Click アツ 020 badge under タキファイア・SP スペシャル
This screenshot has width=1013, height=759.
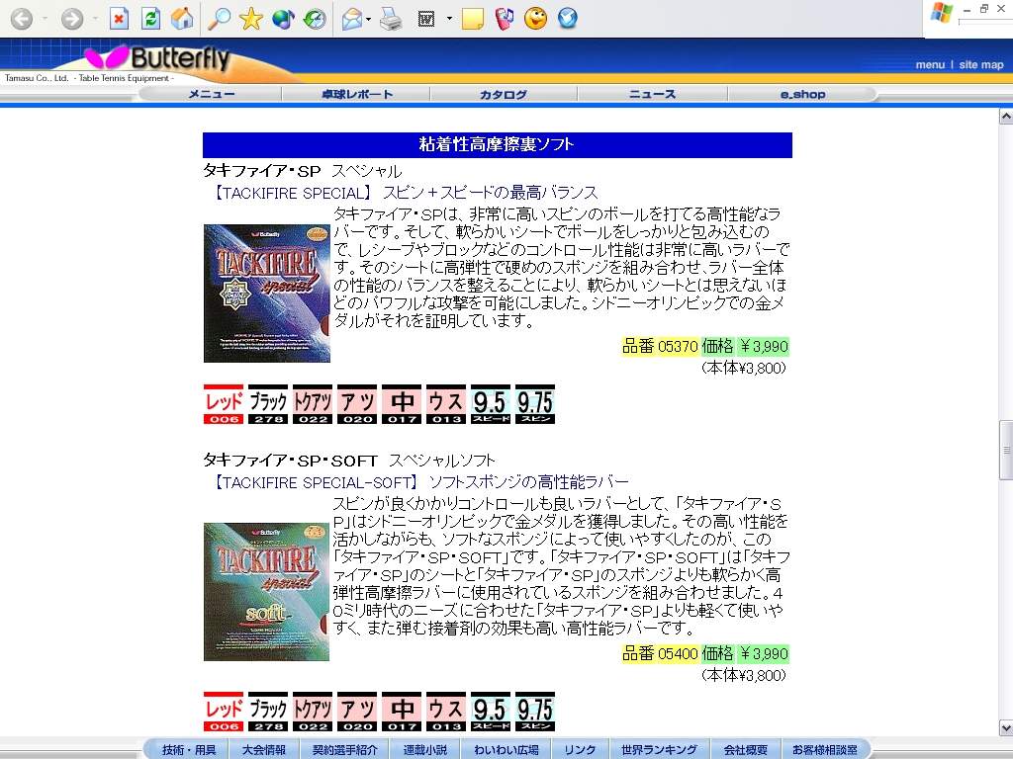point(357,404)
